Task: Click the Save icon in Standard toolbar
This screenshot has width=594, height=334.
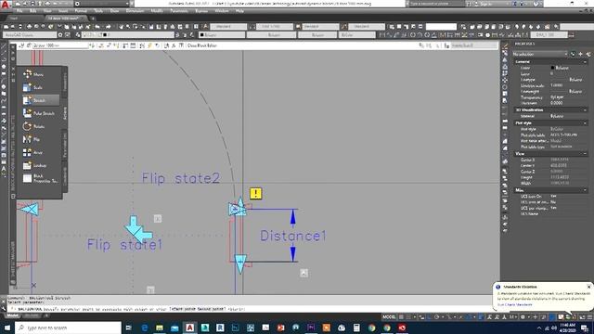Action: click(x=20, y=27)
